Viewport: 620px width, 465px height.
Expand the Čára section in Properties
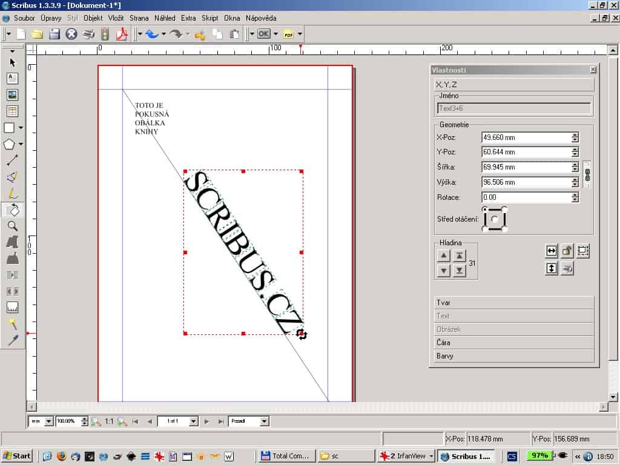[514, 343]
